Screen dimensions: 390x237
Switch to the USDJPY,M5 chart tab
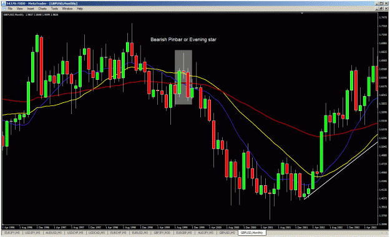[32, 233]
